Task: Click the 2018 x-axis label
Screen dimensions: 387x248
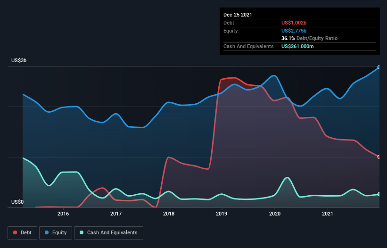Action: [x=169, y=214]
